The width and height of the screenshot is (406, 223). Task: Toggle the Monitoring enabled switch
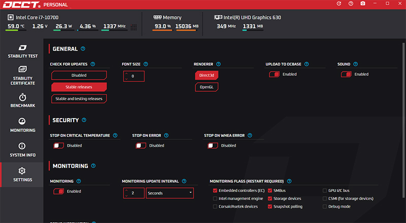(x=58, y=192)
